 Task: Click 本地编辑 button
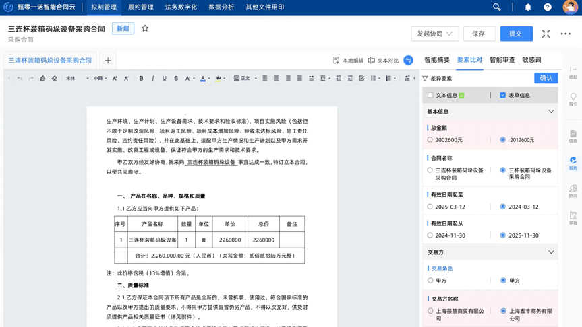[x=348, y=60]
